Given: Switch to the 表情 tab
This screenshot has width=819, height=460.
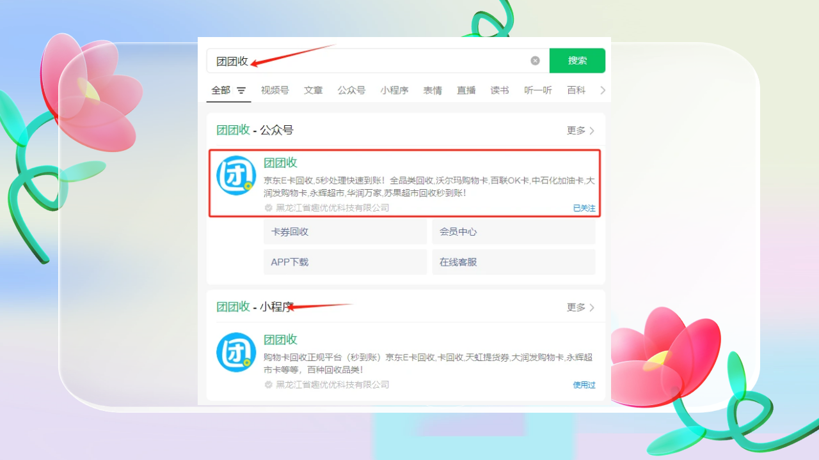Looking at the screenshot, I should pos(433,91).
